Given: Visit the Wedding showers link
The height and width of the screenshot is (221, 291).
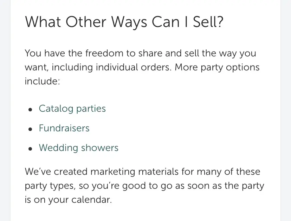Looking at the screenshot, I should (x=78, y=148).
